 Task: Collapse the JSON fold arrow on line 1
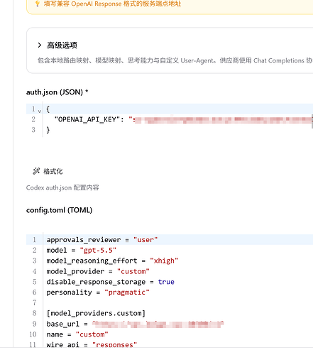[x=40, y=111]
